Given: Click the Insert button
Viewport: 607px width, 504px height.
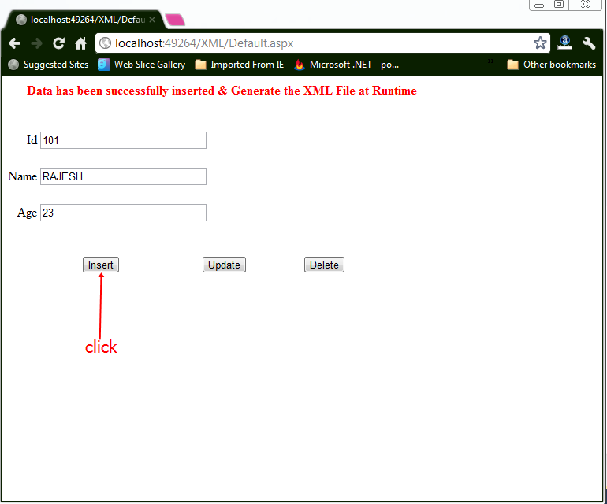Looking at the screenshot, I should tap(101, 265).
